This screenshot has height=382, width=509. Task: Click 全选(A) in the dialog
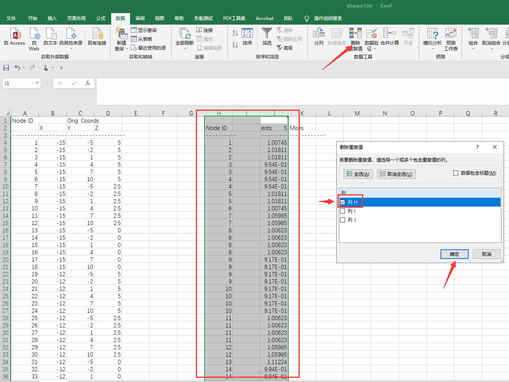click(358, 174)
